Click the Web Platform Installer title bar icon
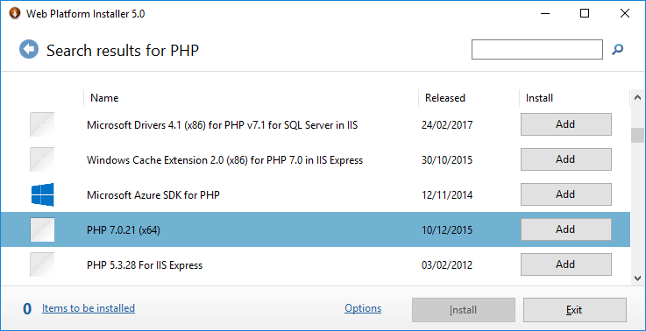 [x=15, y=14]
